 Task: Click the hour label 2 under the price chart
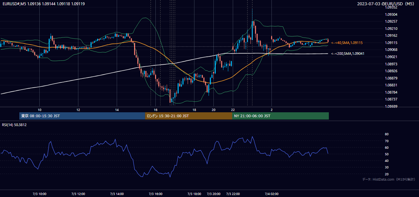click(271, 110)
